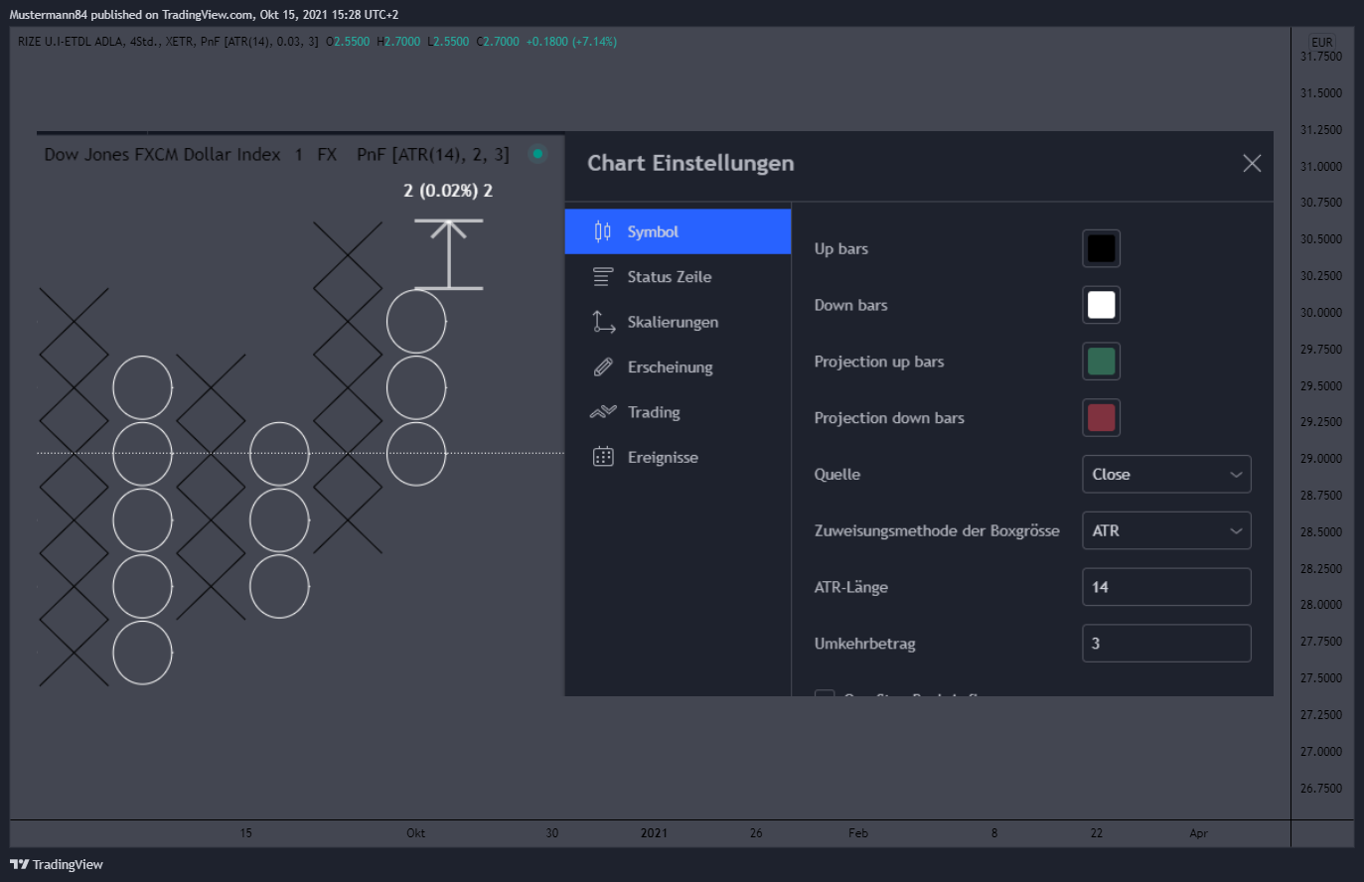Click the Feb time axis label

click(858, 833)
